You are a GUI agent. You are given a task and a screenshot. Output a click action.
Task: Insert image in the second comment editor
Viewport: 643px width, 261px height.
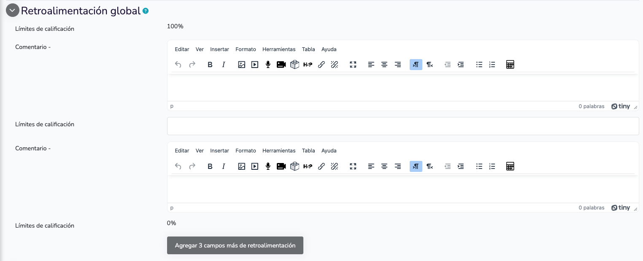coord(242,166)
